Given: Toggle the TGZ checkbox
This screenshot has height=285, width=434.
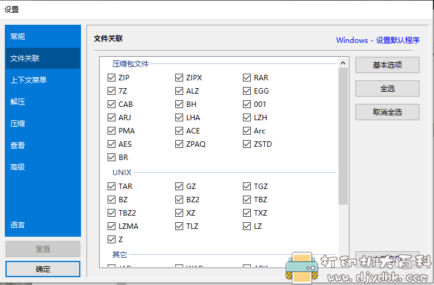Looking at the screenshot, I should (x=247, y=187).
